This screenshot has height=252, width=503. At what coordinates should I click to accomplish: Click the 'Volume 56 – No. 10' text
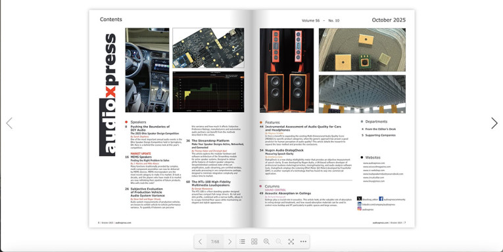[320, 20]
